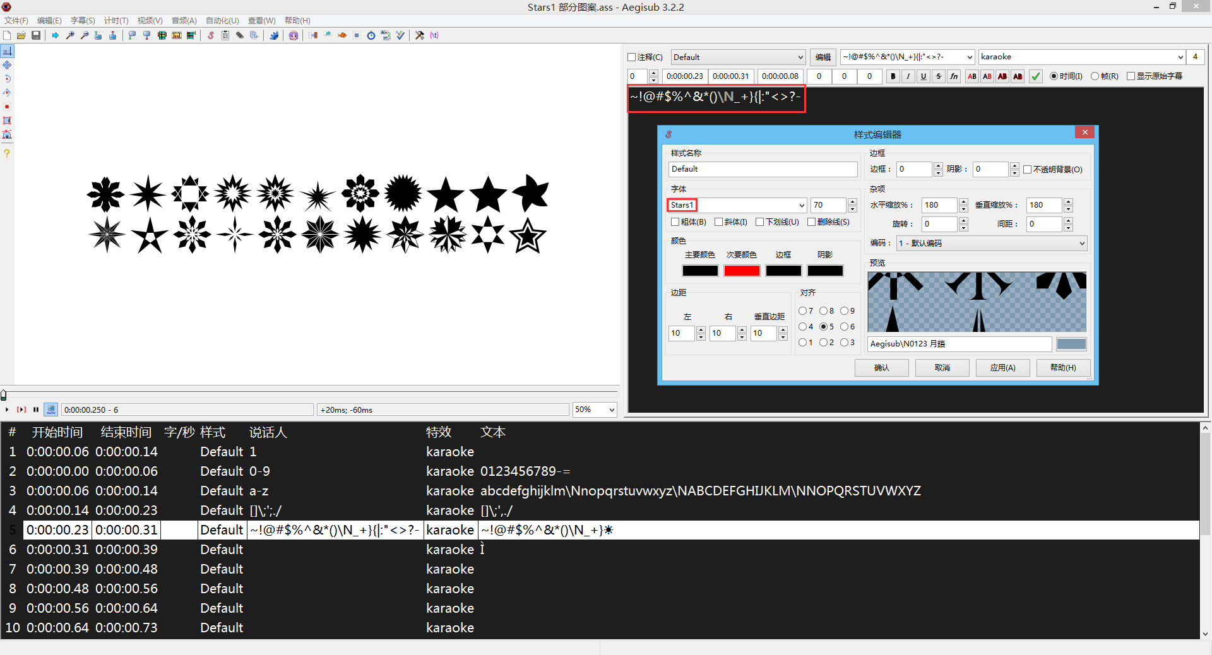Screen dimensions: 1212x655
Task: Open Options with hammer and wrench icon
Action: tap(420, 35)
